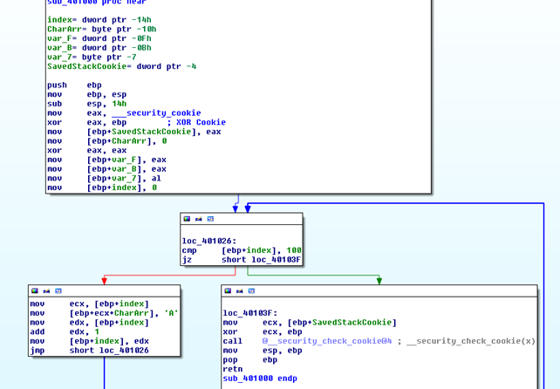Click the red false-branch arrowhead
Screen dimensions: 560x389
pos(105,281)
